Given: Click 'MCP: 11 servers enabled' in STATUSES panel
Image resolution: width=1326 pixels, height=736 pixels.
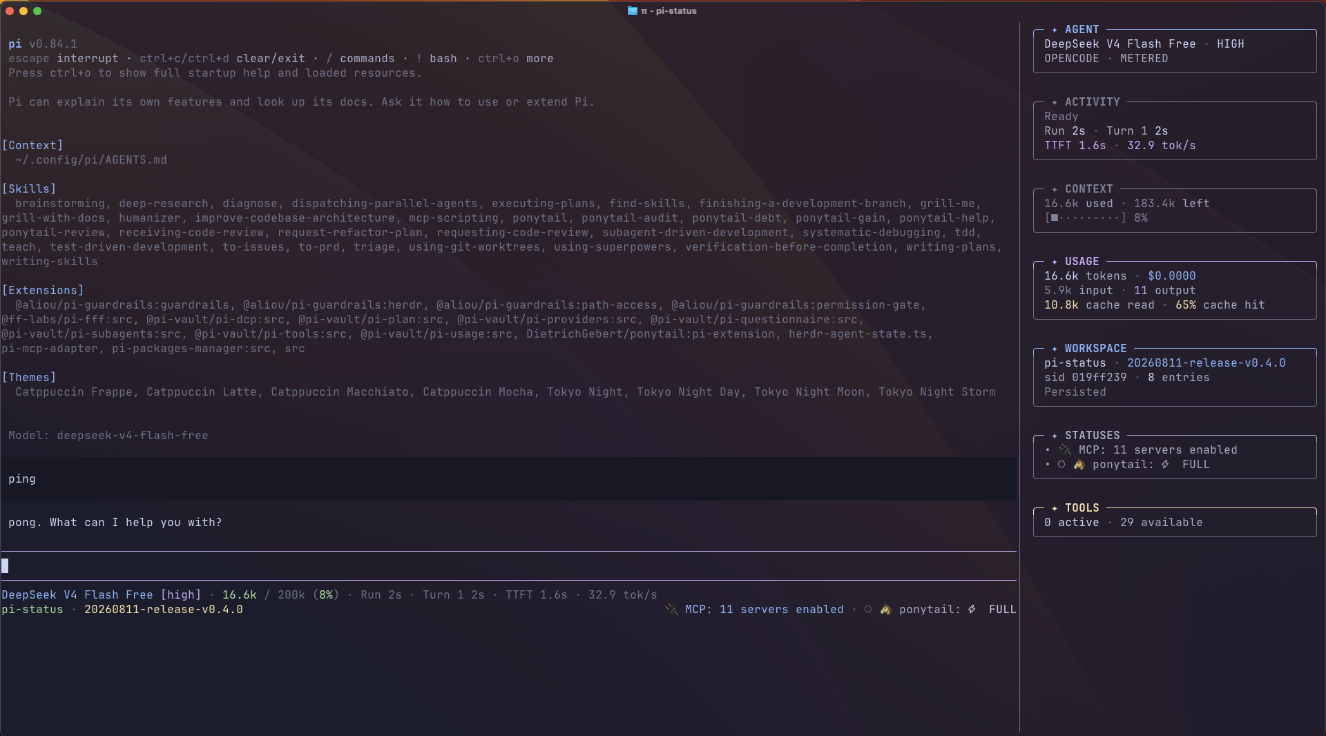Looking at the screenshot, I should point(1158,450).
